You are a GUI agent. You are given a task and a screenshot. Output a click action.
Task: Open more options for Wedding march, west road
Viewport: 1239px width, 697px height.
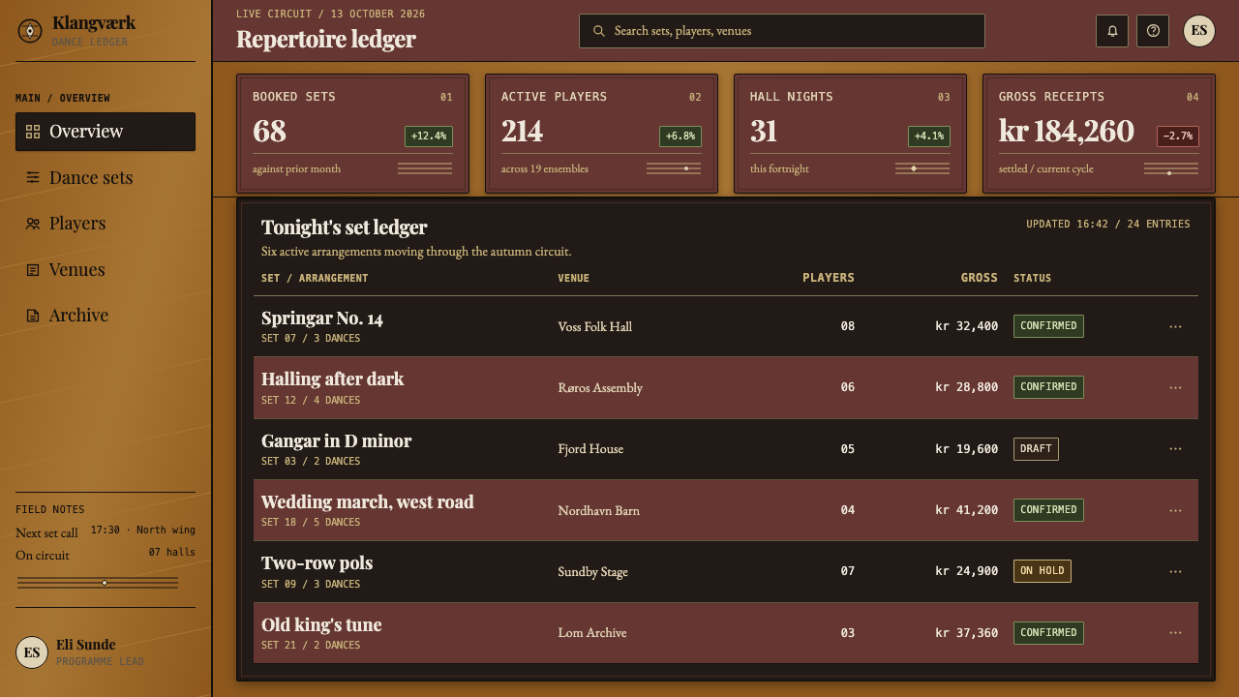pos(1175,510)
